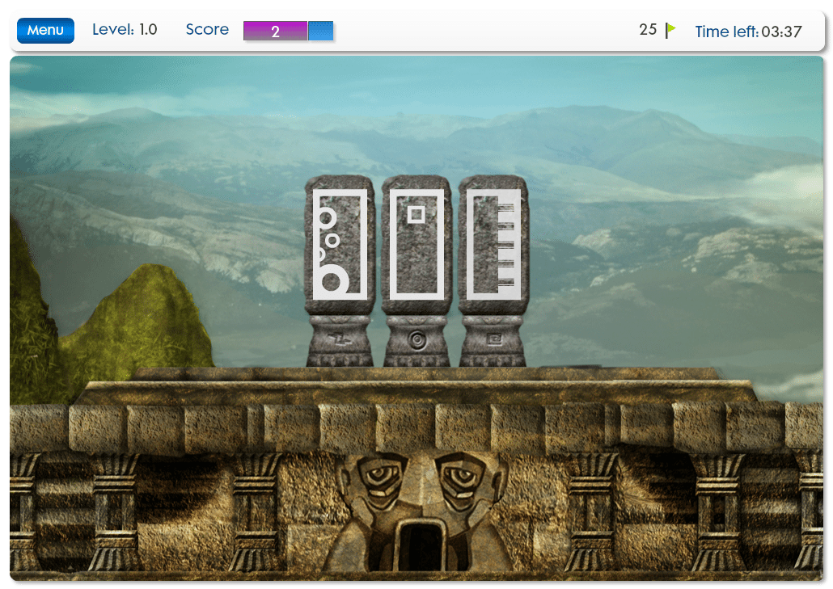Image resolution: width=833 pixels, height=589 pixels.
Task: Click the blue segment of the score bar
Action: [x=320, y=32]
